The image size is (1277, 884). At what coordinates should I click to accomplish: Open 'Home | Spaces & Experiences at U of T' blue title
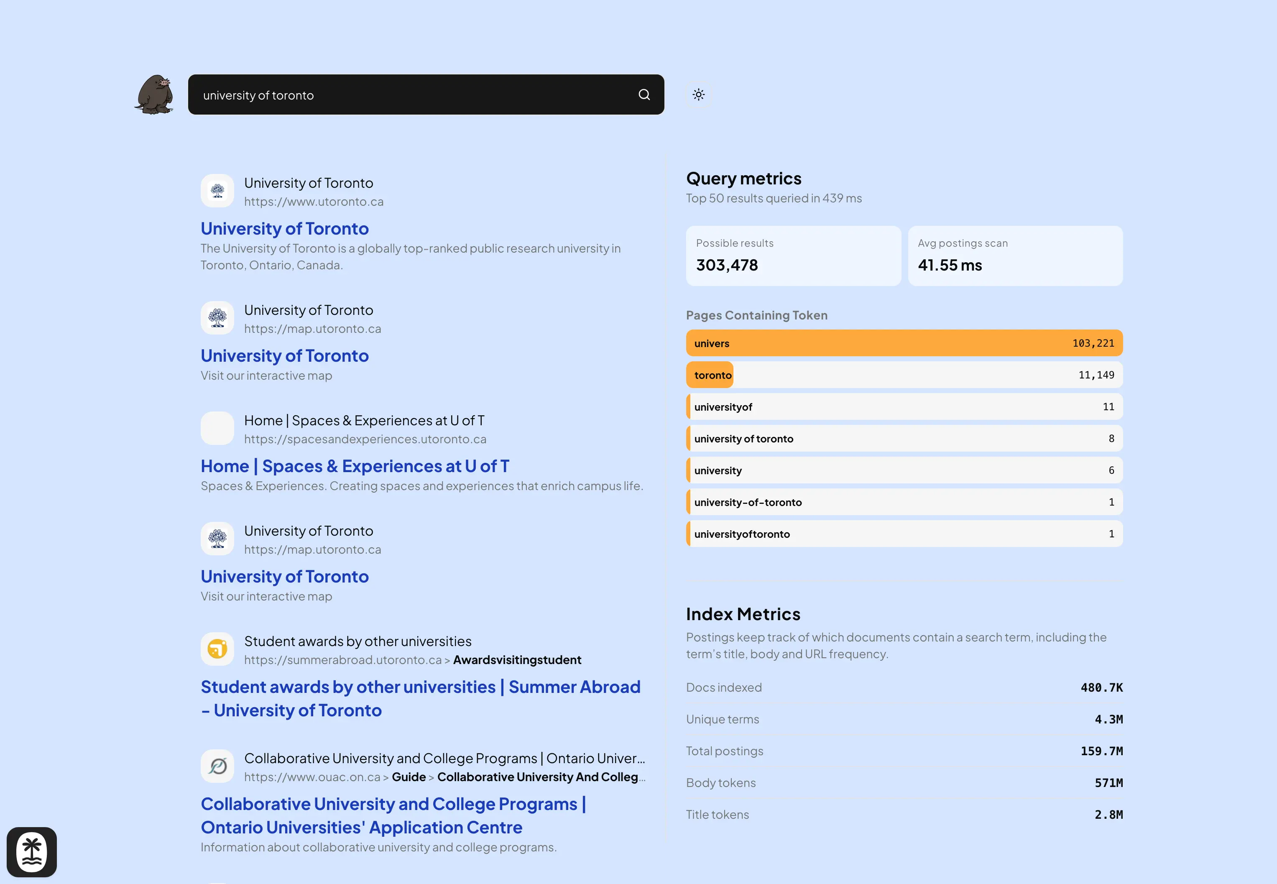click(x=355, y=466)
